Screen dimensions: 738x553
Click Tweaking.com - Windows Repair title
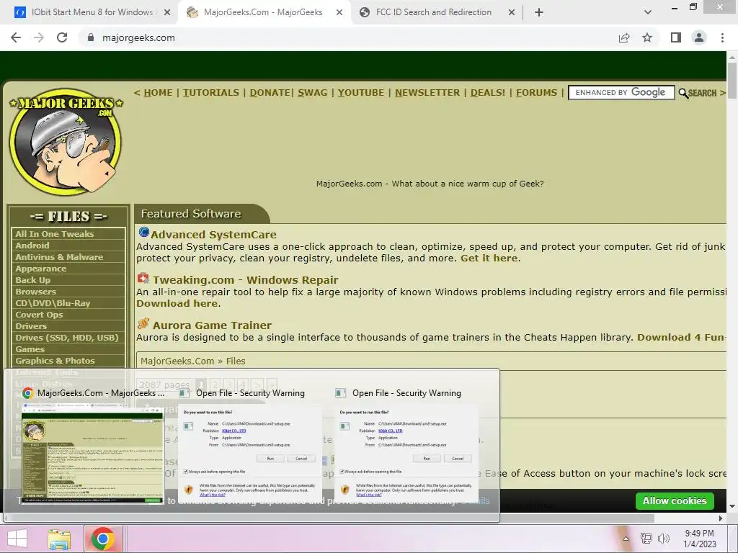245,280
